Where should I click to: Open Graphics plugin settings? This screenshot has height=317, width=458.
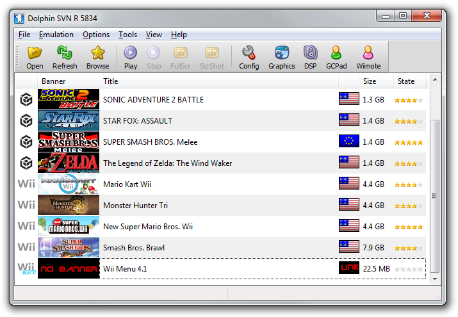tap(281, 53)
